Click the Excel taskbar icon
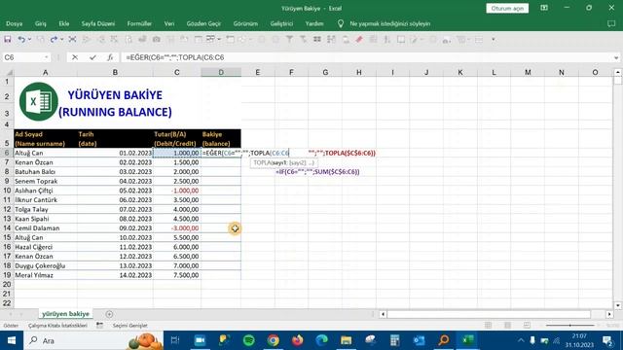 point(468,340)
